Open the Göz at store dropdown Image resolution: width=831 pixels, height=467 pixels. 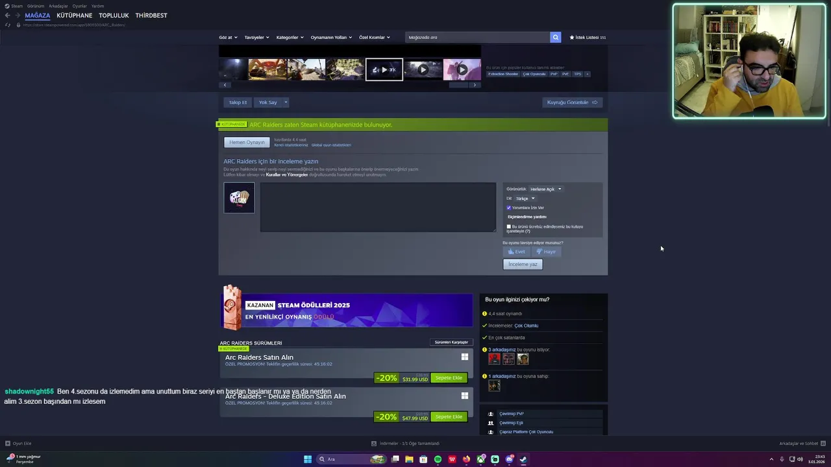[x=228, y=38]
